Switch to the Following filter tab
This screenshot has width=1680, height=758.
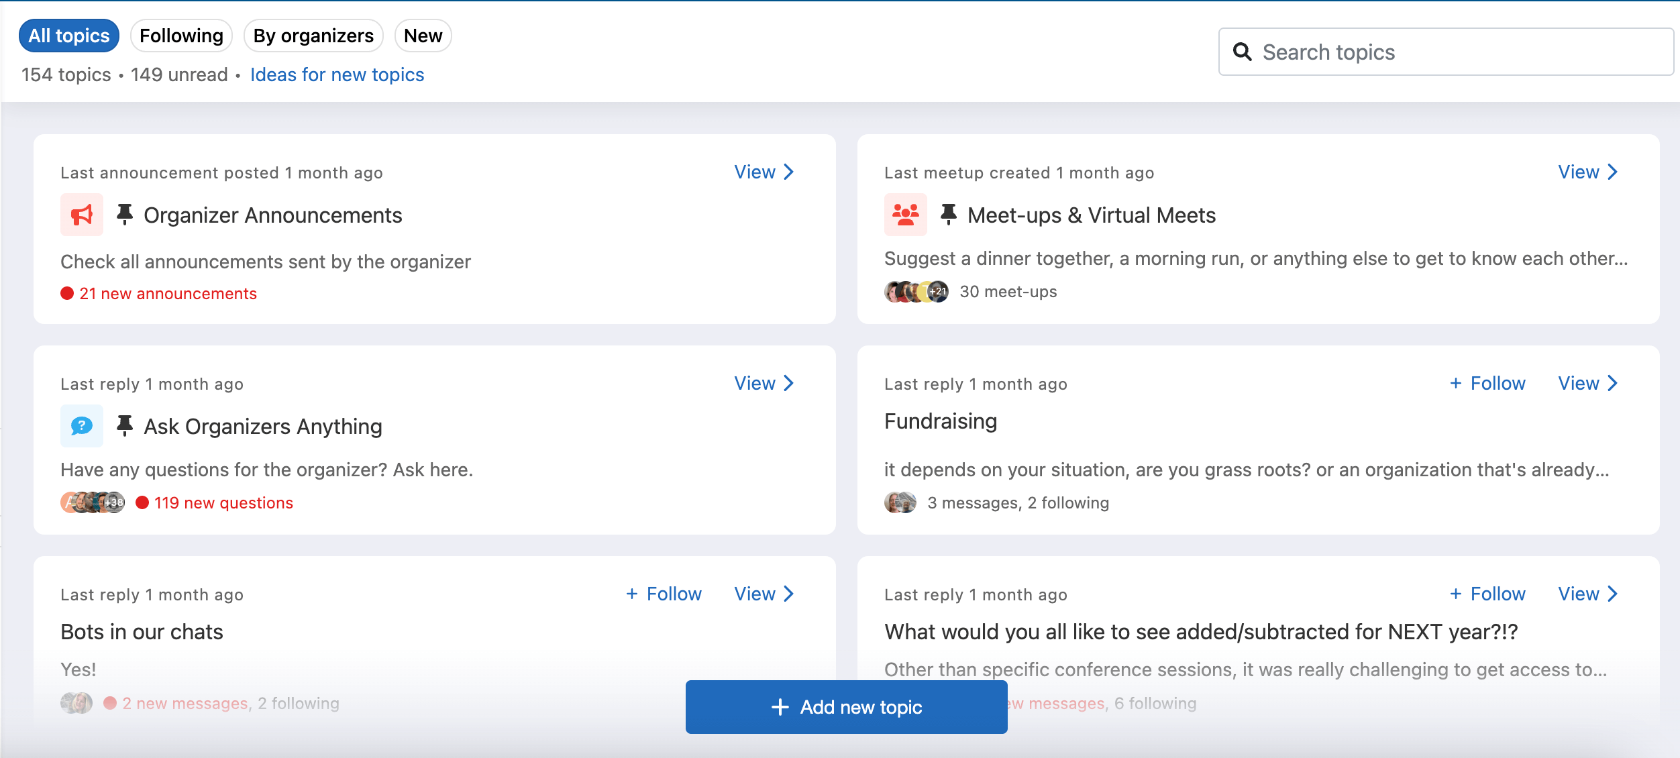pos(181,36)
